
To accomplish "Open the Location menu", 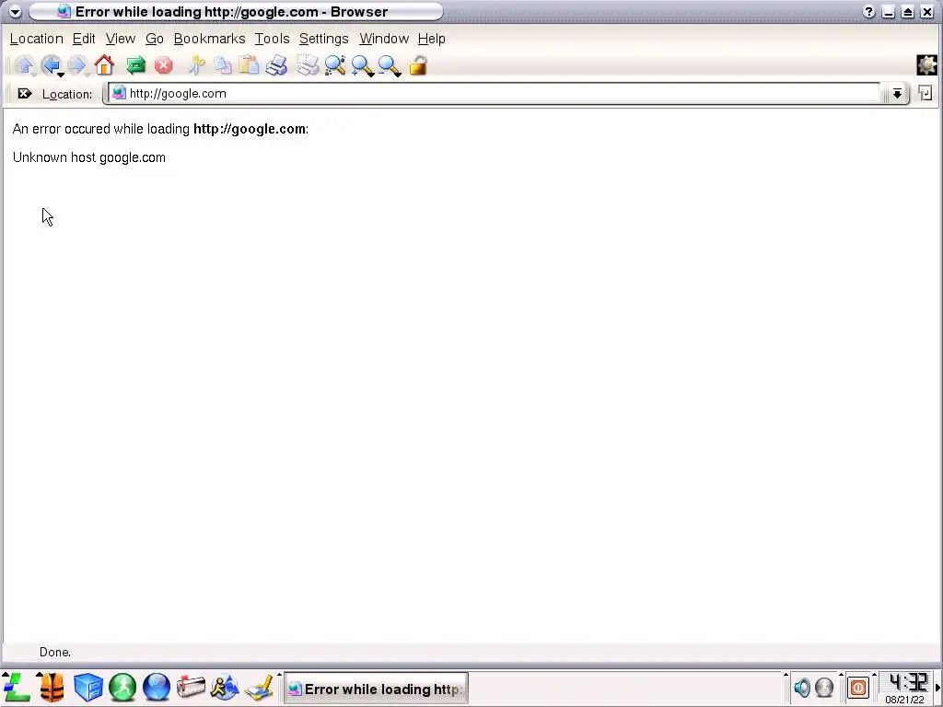I will (x=37, y=39).
